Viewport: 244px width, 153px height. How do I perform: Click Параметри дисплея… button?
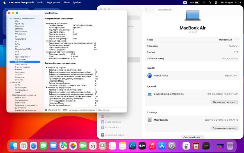tap(225, 102)
